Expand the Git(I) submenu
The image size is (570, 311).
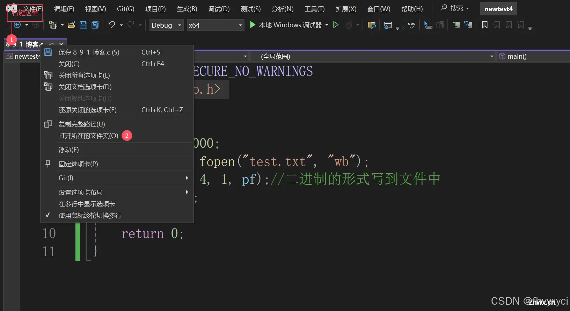[117, 178]
